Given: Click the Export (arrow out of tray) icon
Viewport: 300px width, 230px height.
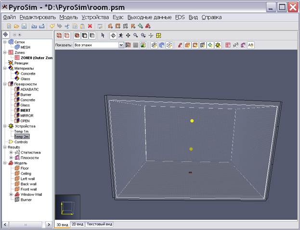Looking at the screenshot, I should (x=42, y=26).
